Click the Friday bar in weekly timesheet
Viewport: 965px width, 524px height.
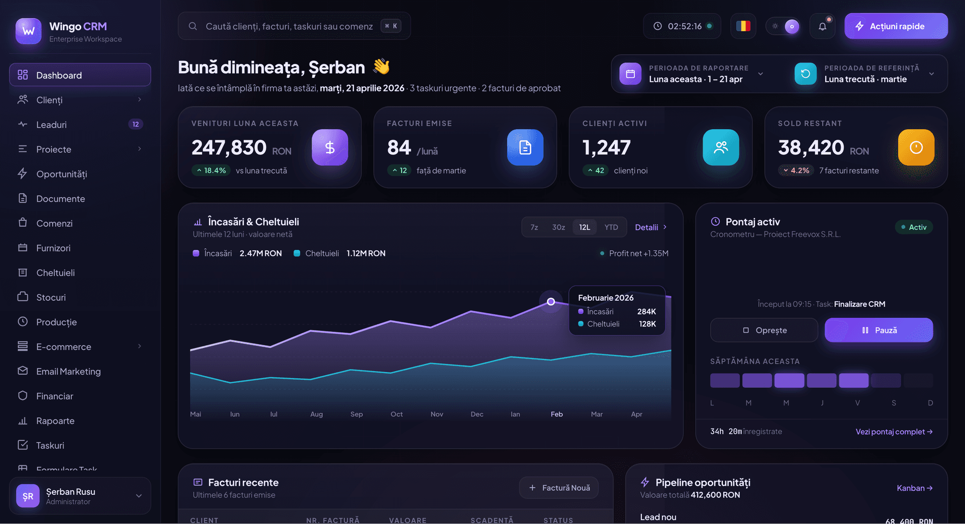pos(853,381)
